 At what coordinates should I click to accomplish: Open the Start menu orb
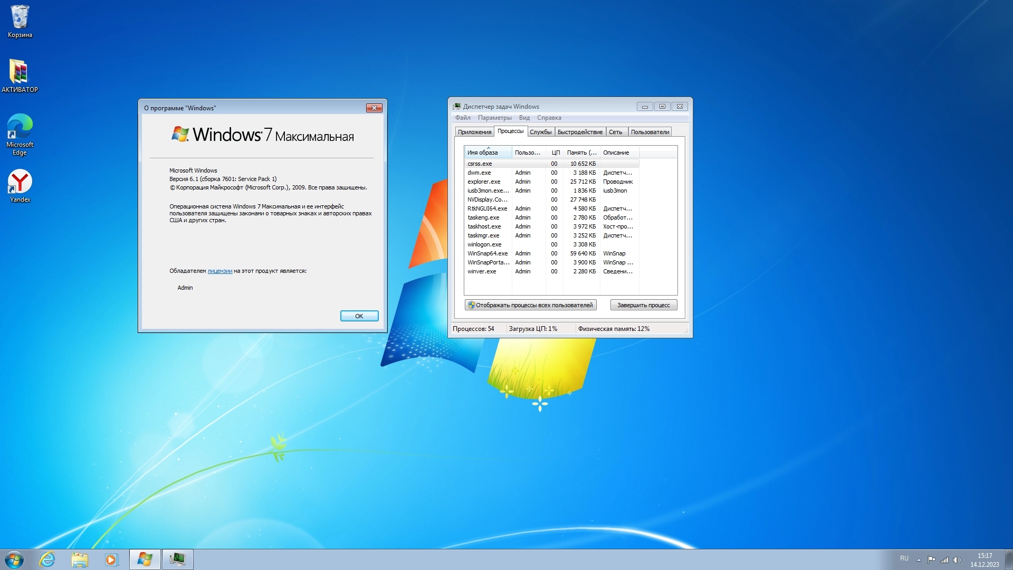point(14,559)
